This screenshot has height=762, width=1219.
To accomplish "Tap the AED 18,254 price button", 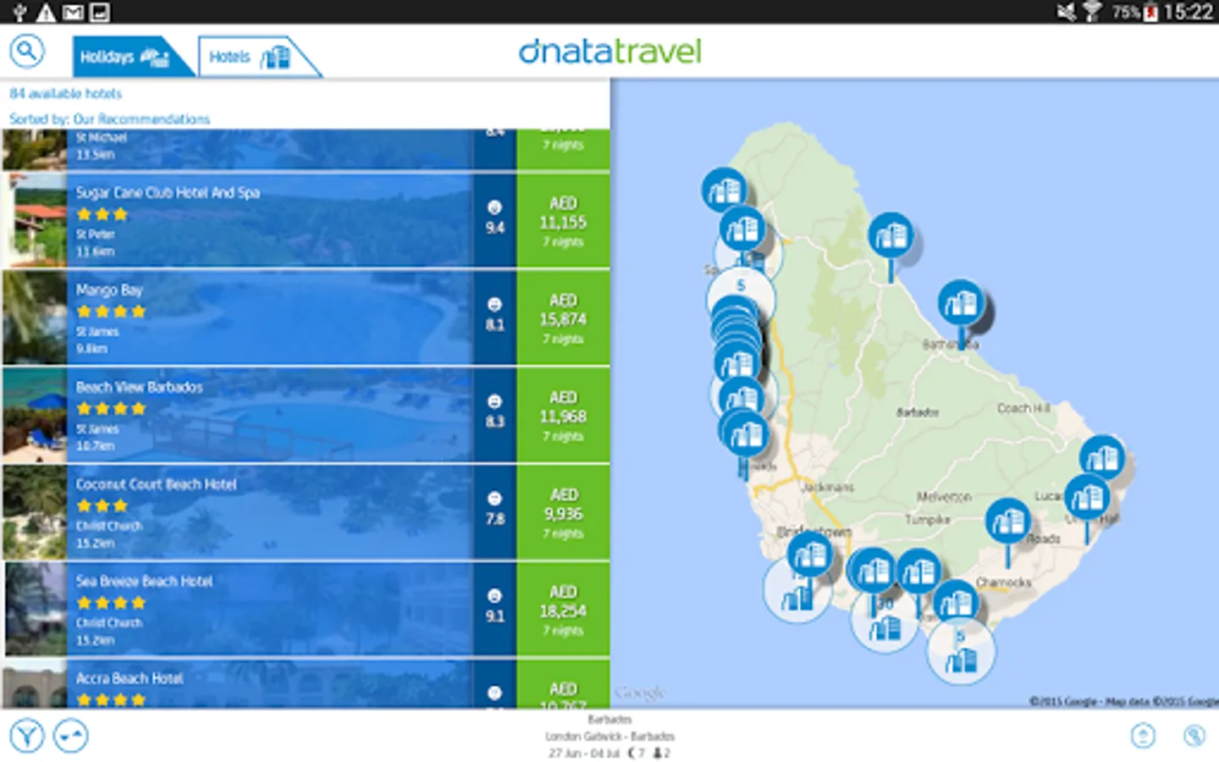I will click(x=563, y=610).
